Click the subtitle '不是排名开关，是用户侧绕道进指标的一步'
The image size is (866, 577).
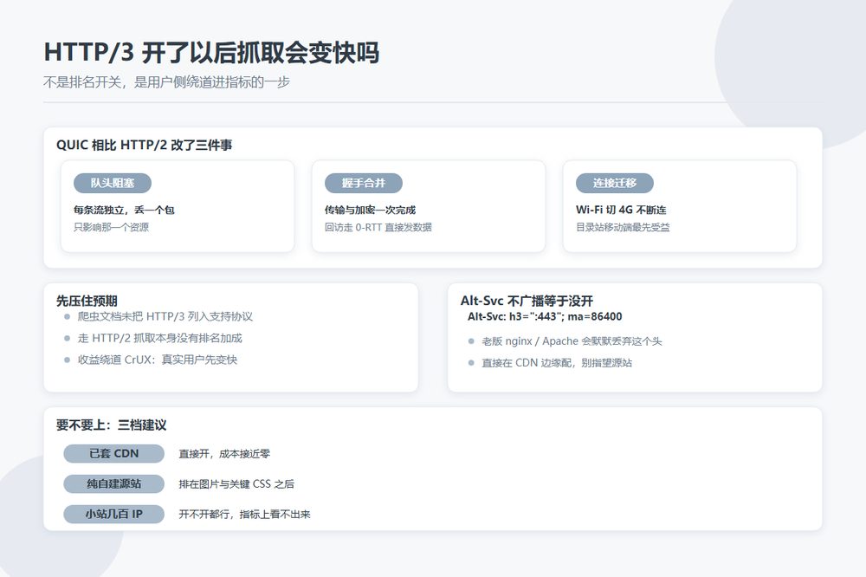[167, 82]
